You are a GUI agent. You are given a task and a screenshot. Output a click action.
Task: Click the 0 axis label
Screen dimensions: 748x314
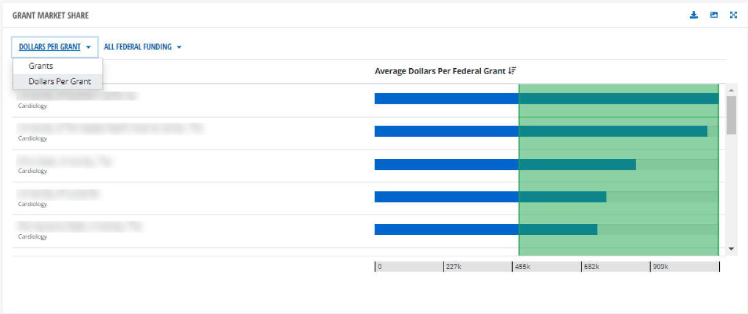pyautogui.click(x=380, y=267)
